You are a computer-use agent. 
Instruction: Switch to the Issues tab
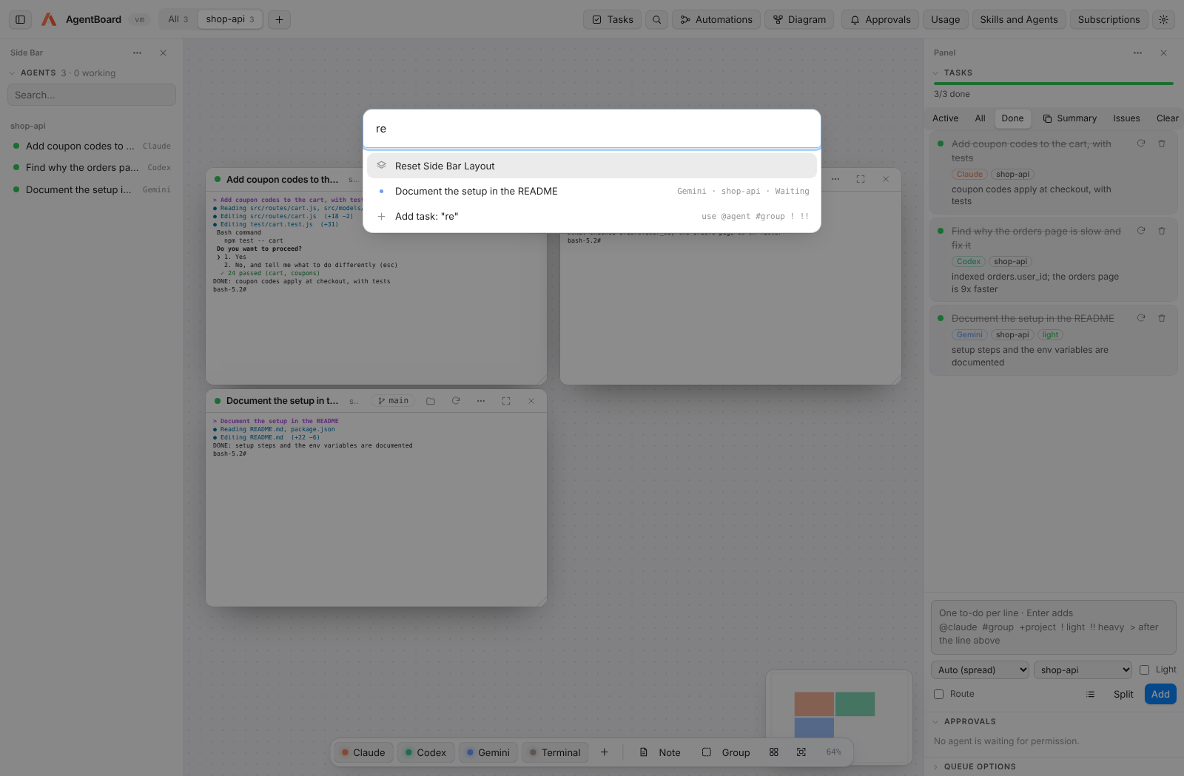[1126, 118]
